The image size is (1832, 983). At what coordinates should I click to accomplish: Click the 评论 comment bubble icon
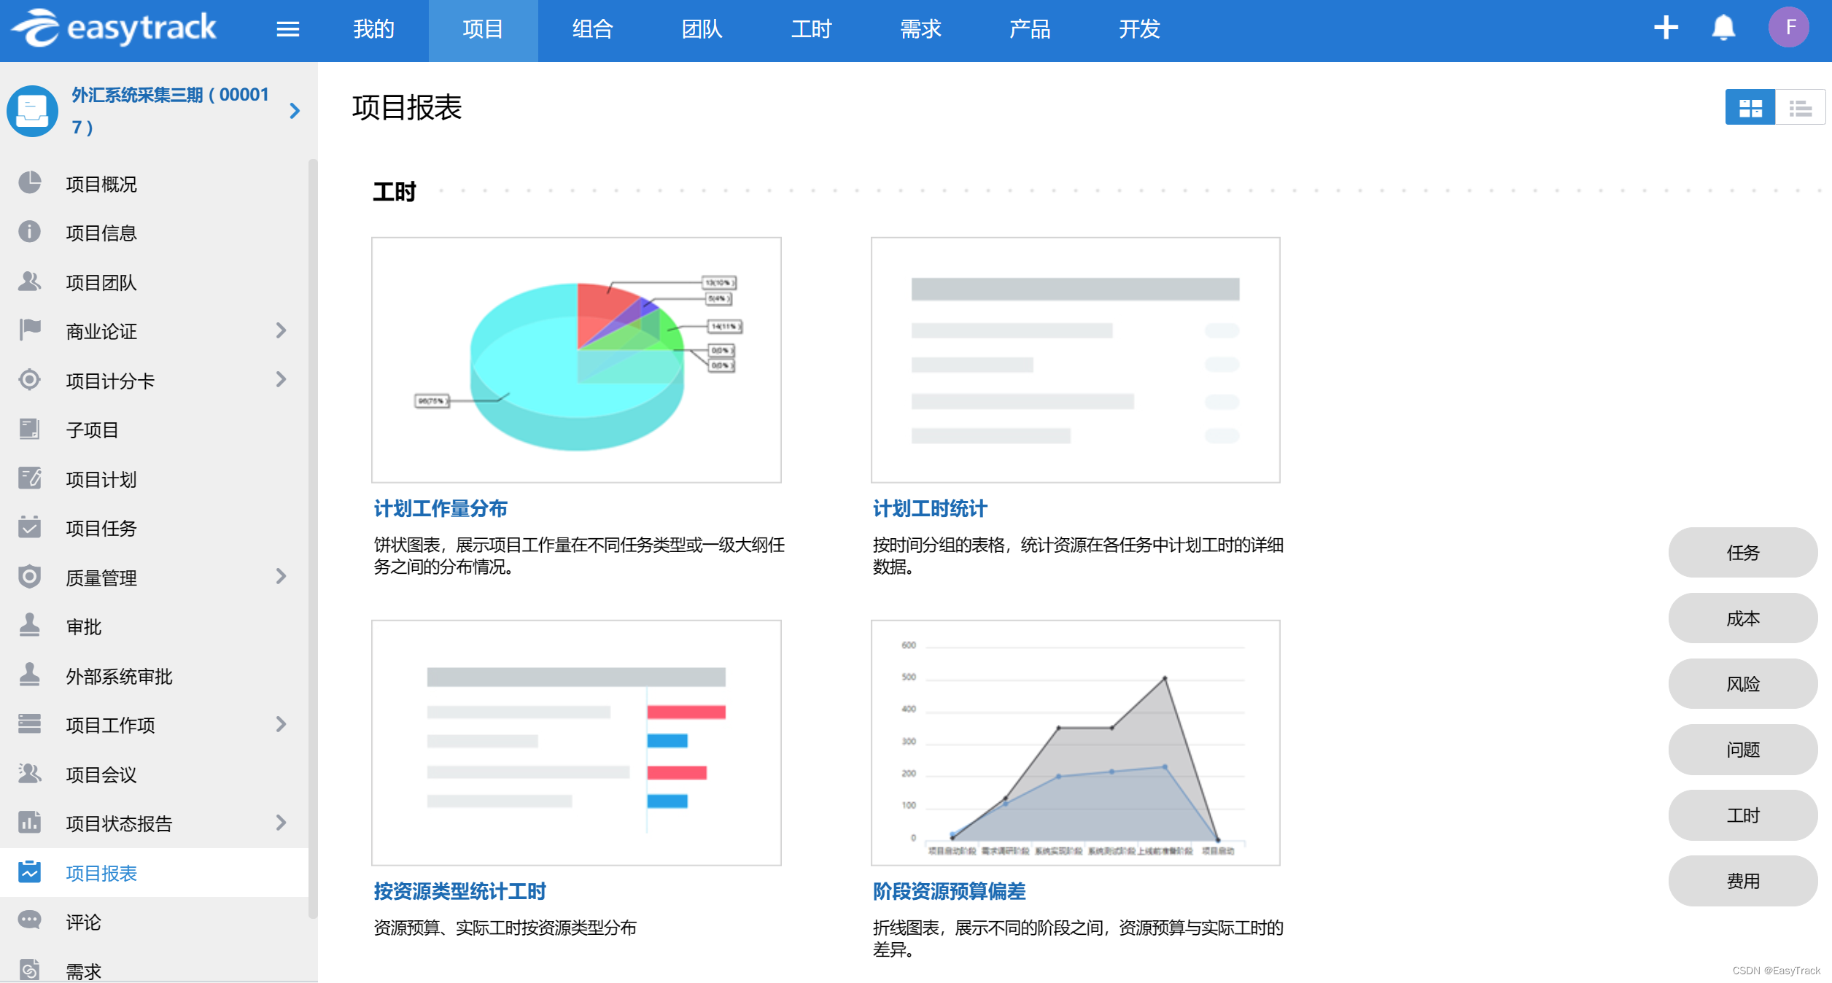pos(30,920)
